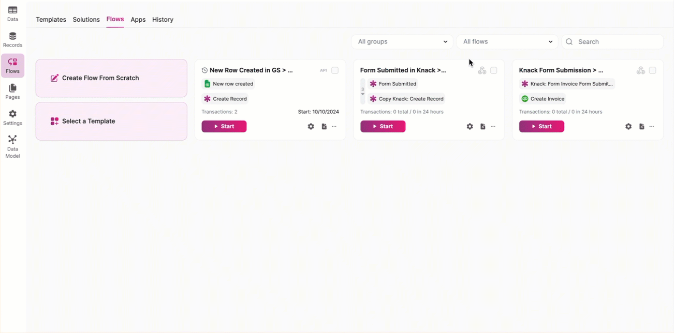The width and height of the screenshot is (674, 333).
Task: Select the New Row Created in GS checkbox
Action: coord(335,70)
